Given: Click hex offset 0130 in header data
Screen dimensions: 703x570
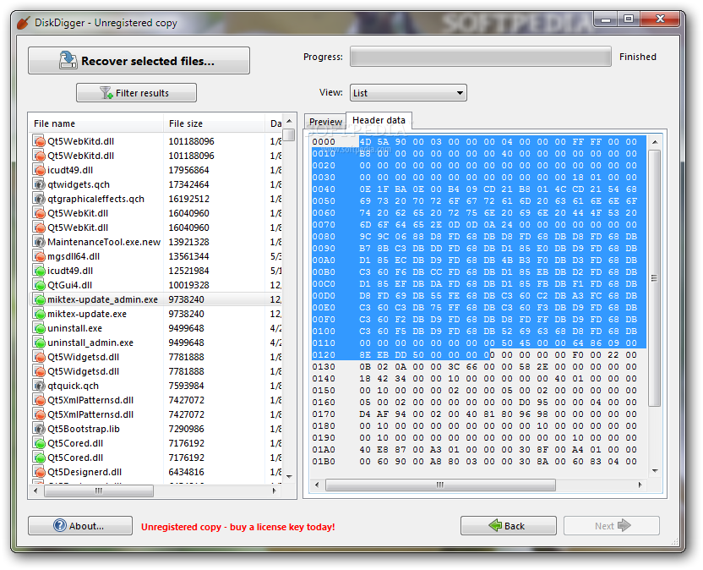Looking at the screenshot, I should 324,367.
